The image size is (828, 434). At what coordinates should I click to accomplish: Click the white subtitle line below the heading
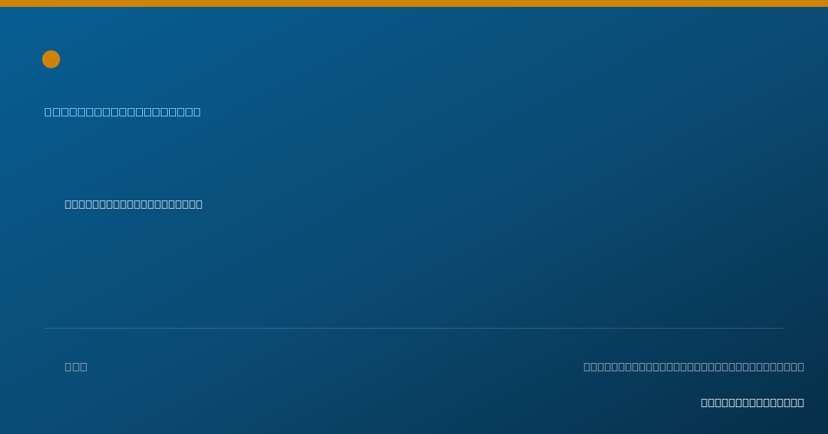pyautogui.click(x=134, y=204)
